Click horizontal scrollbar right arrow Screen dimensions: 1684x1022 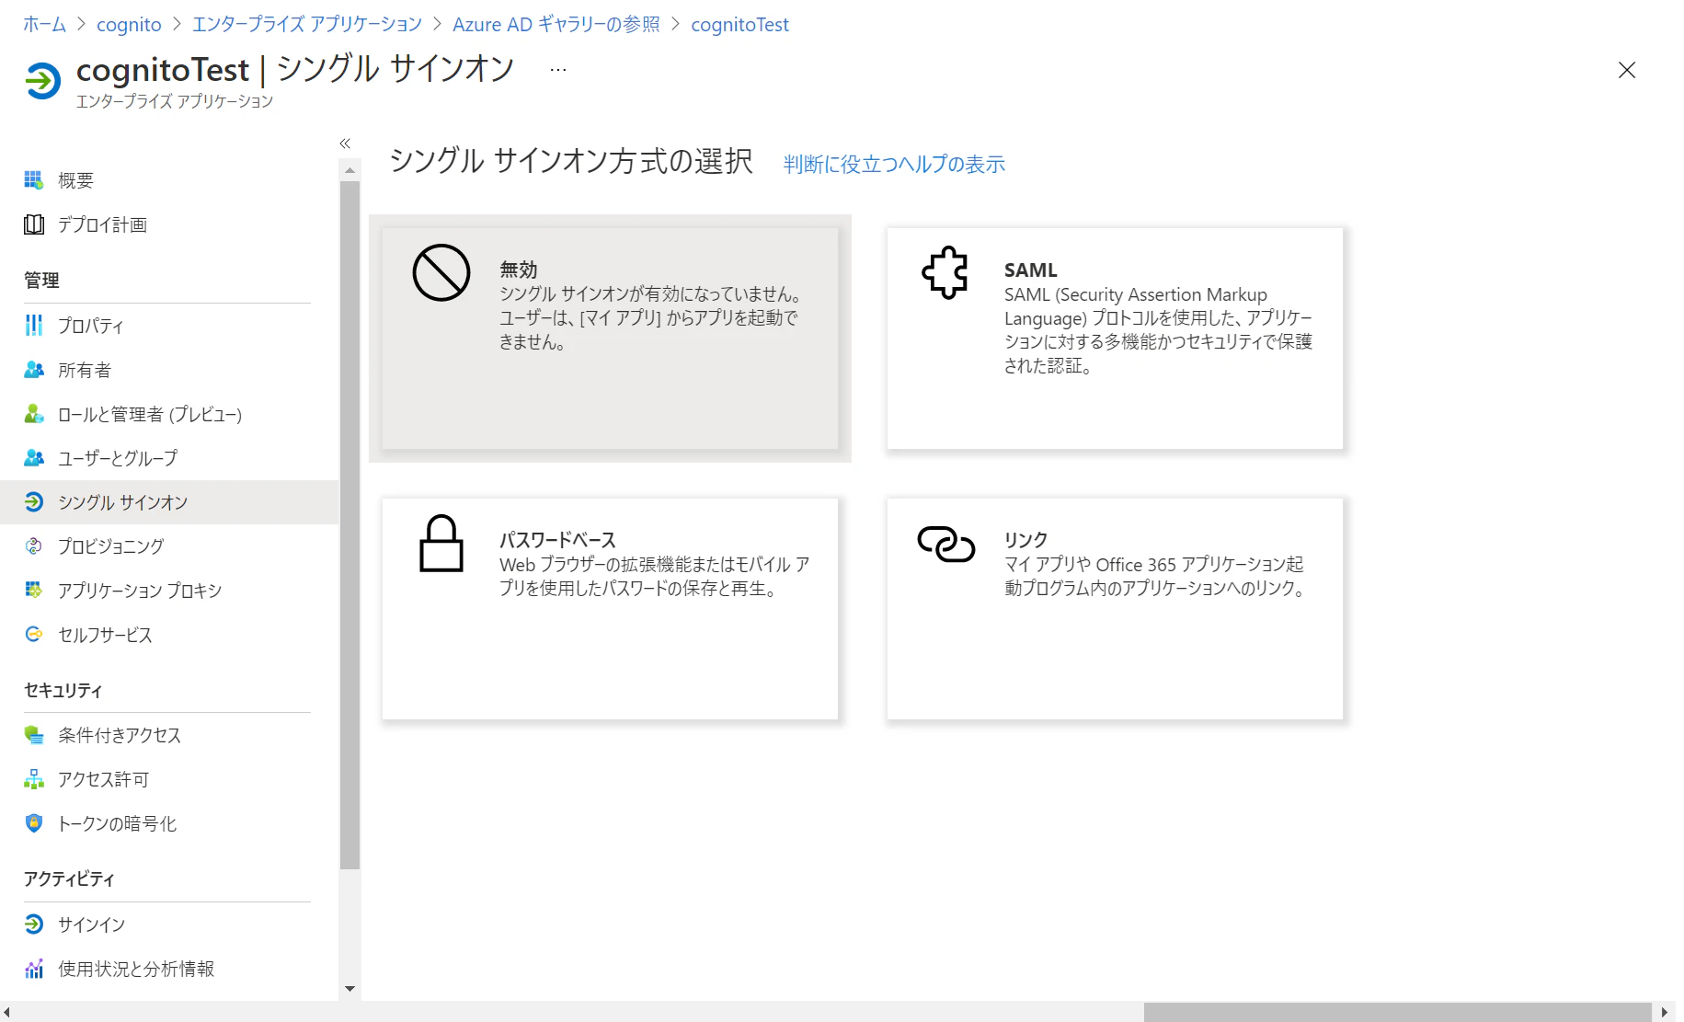[1665, 1012]
